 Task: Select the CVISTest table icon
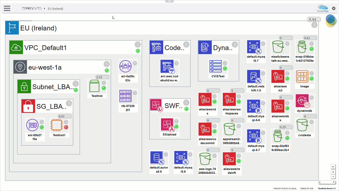point(215,66)
